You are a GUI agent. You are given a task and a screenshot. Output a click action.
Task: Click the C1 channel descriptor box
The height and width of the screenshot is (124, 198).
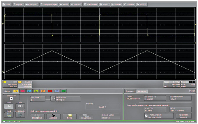click(x=10, y=85)
